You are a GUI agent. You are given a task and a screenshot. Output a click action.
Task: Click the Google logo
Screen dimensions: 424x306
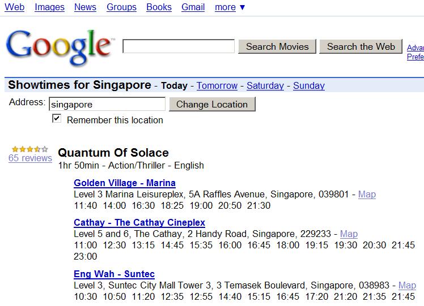pyautogui.click(x=60, y=46)
